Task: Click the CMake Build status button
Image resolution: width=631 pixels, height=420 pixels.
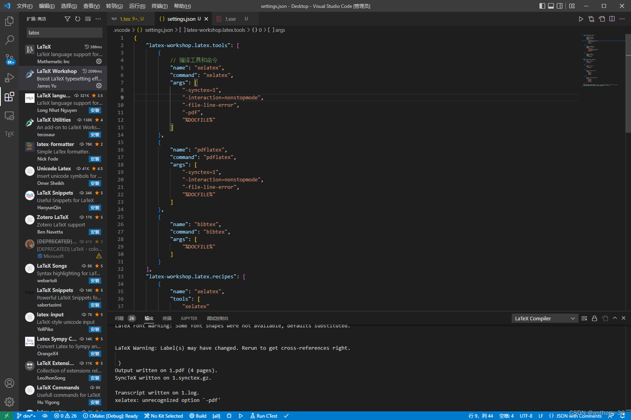Action: [198, 416]
